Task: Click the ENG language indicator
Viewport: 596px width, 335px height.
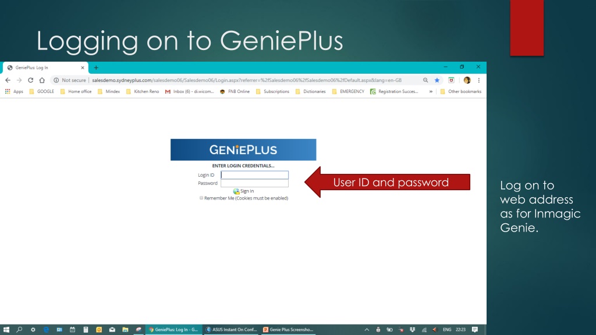Action: [x=447, y=330]
